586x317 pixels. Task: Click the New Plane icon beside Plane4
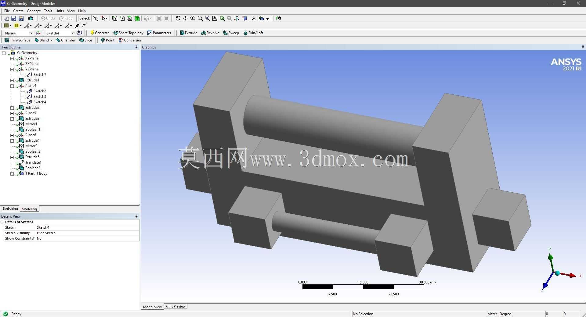pyautogui.click(x=38, y=33)
